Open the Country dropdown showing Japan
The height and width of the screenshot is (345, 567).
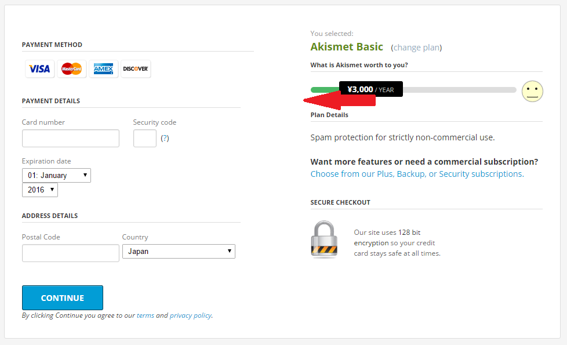(179, 251)
